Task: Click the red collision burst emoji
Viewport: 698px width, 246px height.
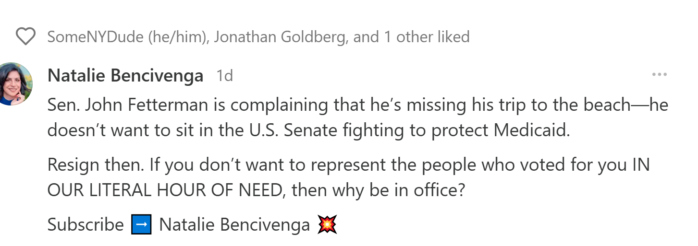Action: tap(327, 224)
